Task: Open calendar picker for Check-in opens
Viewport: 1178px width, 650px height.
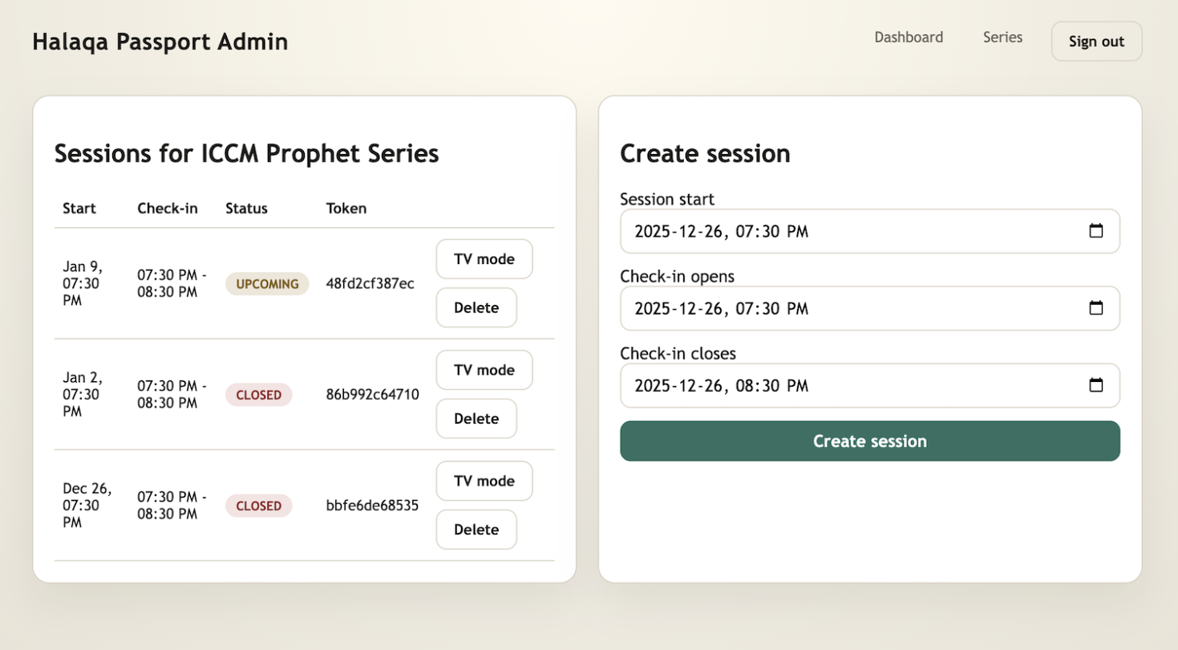Action: click(x=1095, y=308)
